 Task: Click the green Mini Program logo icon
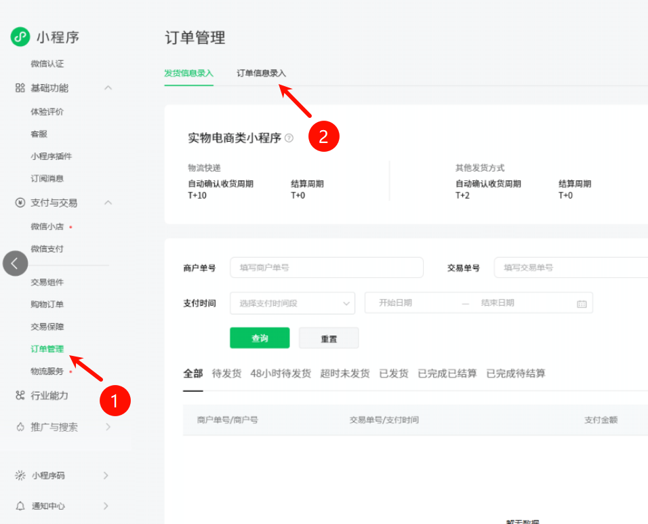coord(20,37)
